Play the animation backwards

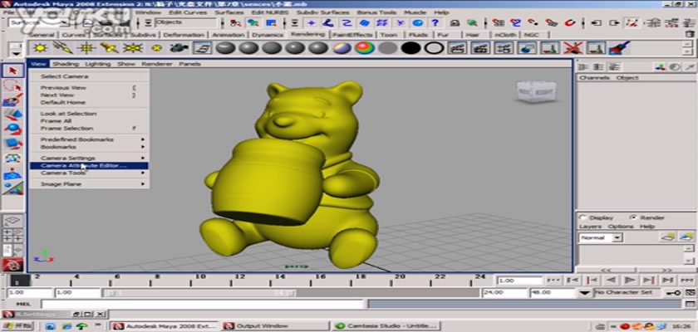(611, 280)
